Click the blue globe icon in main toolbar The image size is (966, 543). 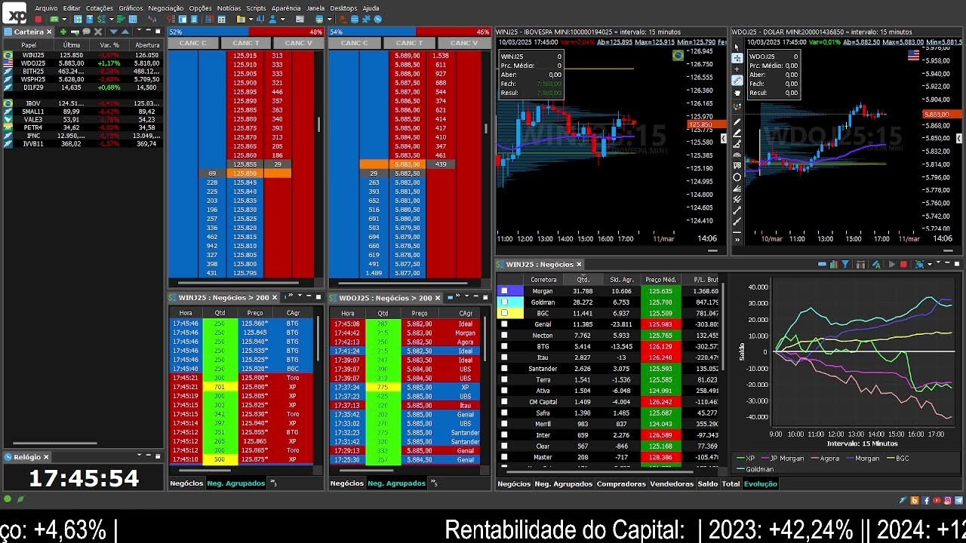click(377, 19)
